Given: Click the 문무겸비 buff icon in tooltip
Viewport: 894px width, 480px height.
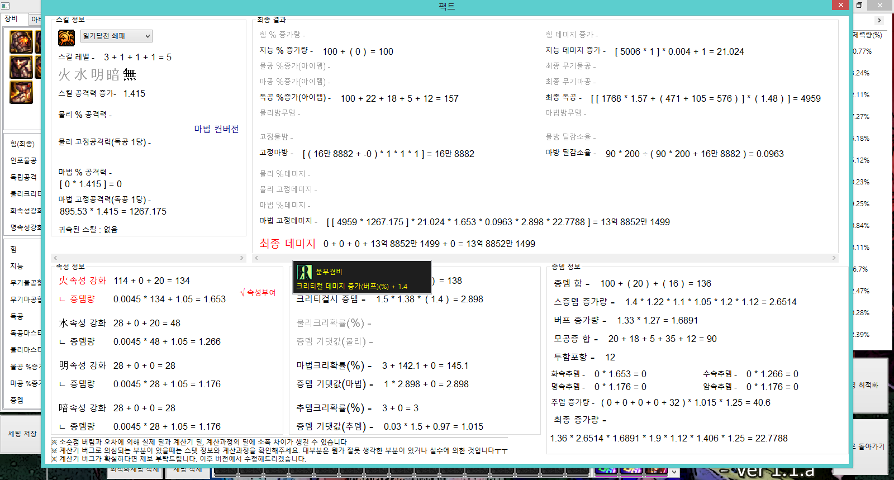Looking at the screenshot, I should coord(304,272).
